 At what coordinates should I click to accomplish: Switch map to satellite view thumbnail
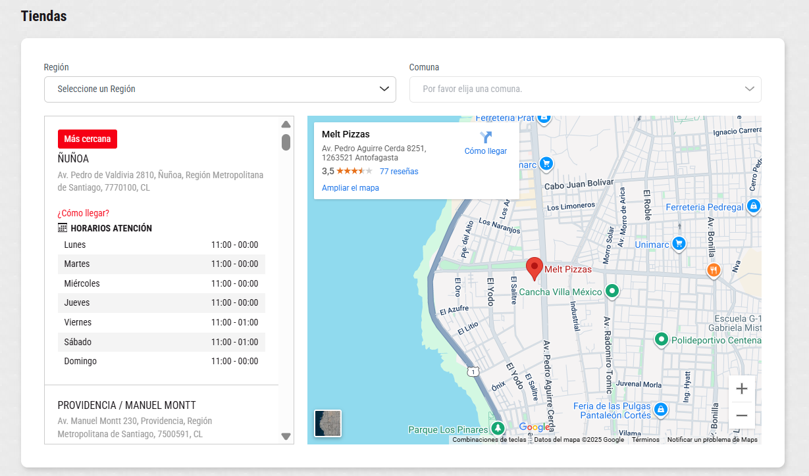[328, 423]
